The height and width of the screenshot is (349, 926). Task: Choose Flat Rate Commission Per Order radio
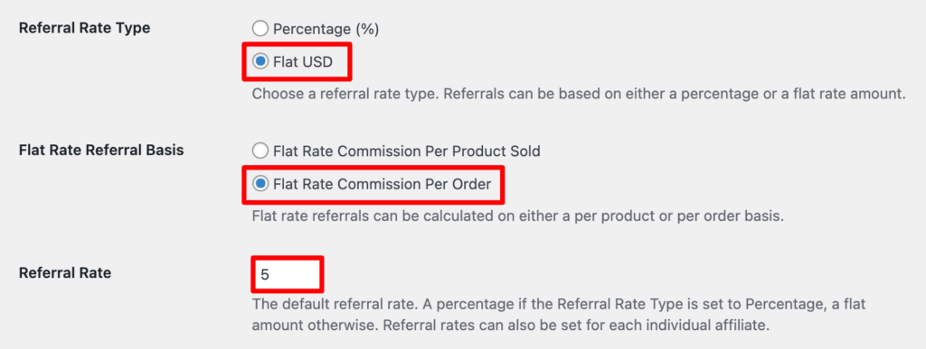point(260,184)
